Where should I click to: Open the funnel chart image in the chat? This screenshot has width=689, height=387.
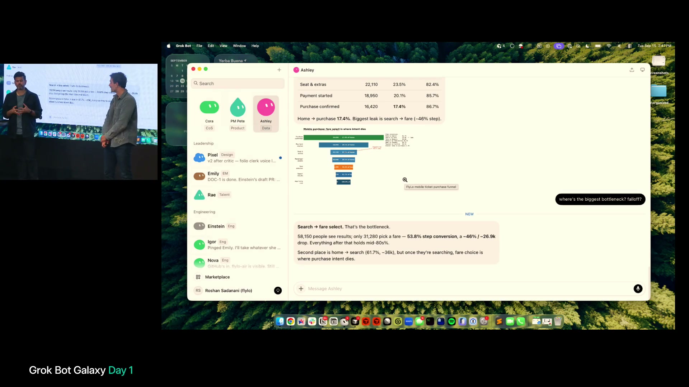[353, 156]
